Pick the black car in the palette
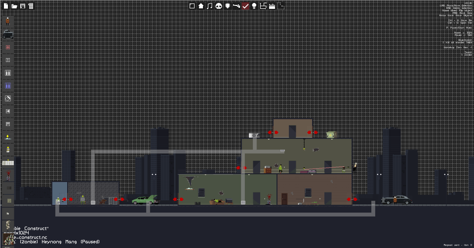Image resolution: width=474 pixels, height=248 pixels. pyautogui.click(x=8, y=34)
